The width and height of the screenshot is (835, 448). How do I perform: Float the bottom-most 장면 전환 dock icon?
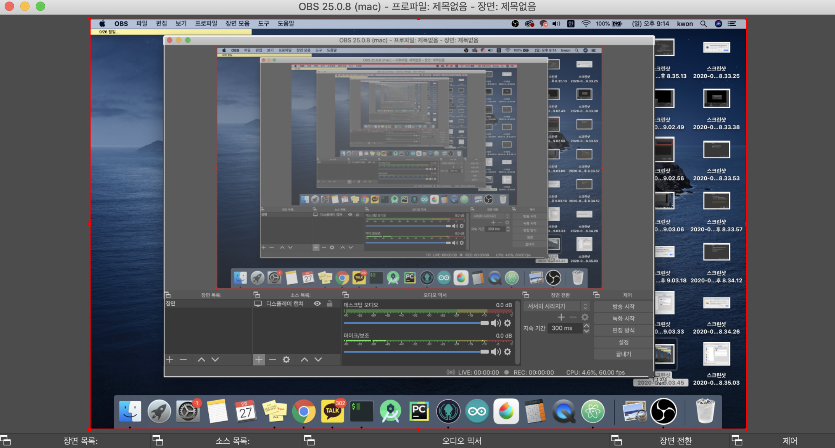(617, 441)
